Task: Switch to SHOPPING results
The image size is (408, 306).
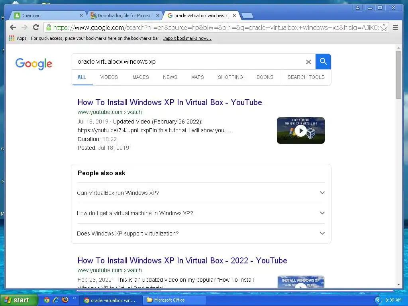Action: point(230,77)
